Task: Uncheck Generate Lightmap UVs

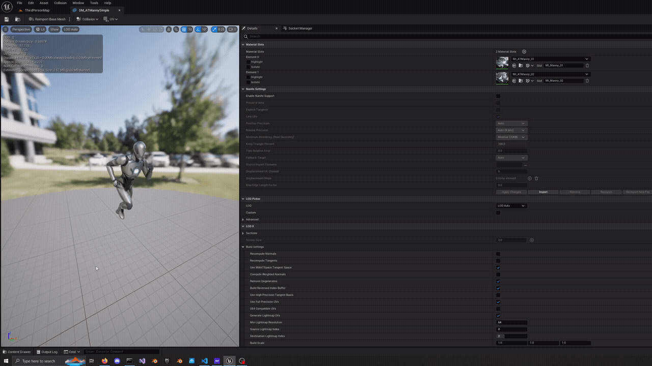Action: pyautogui.click(x=498, y=316)
